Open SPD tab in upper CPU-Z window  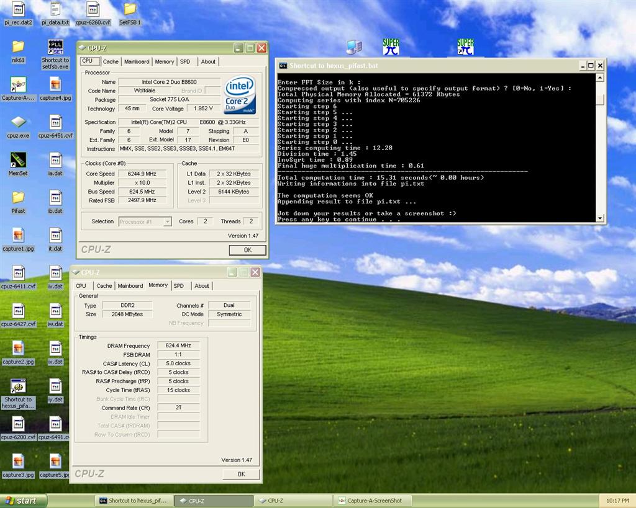[185, 61]
